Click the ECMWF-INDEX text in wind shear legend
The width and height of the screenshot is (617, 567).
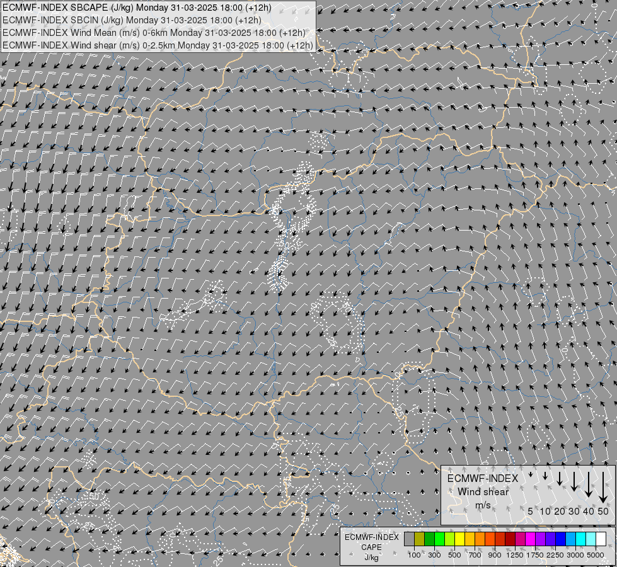[x=483, y=478]
